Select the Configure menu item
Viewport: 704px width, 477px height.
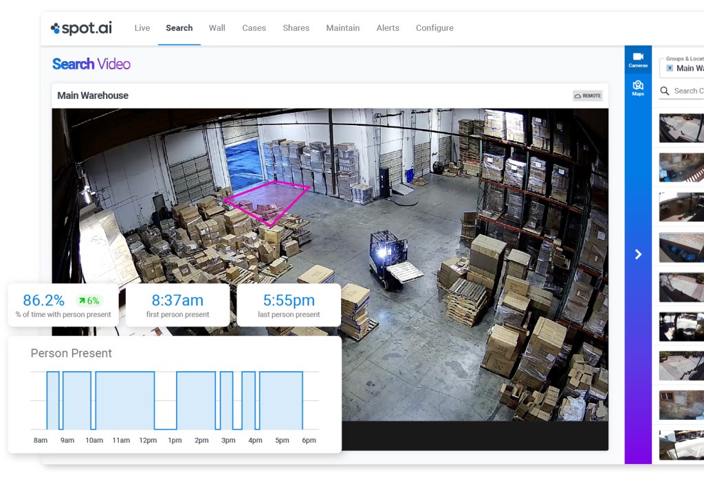(434, 27)
